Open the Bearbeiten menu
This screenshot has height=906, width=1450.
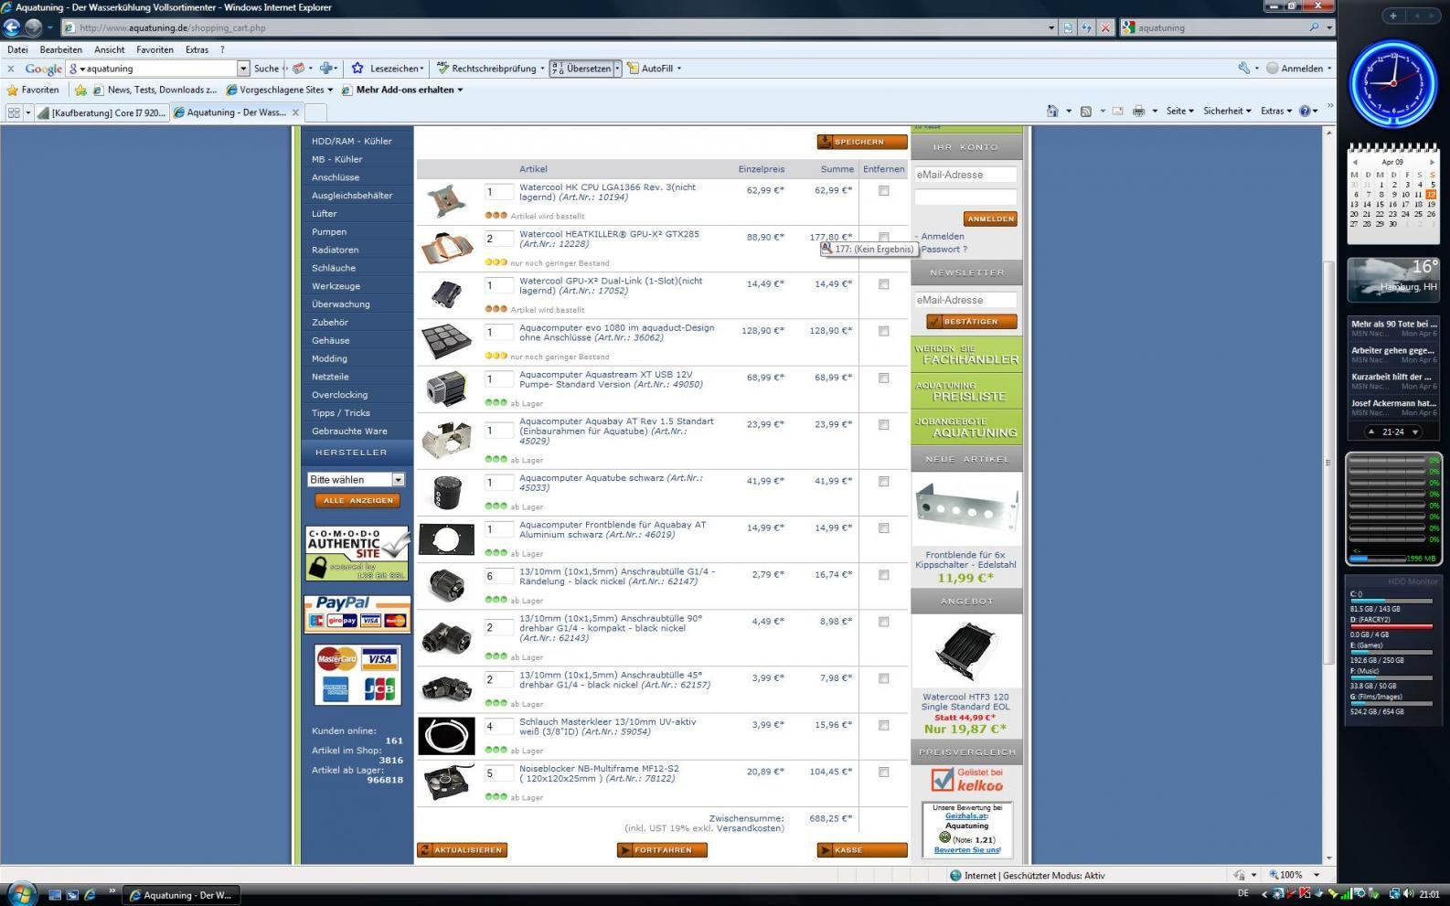(60, 49)
